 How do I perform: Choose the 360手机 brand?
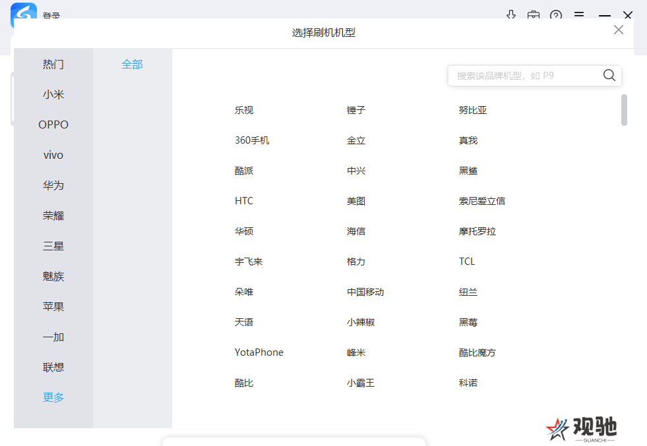(x=252, y=140)
